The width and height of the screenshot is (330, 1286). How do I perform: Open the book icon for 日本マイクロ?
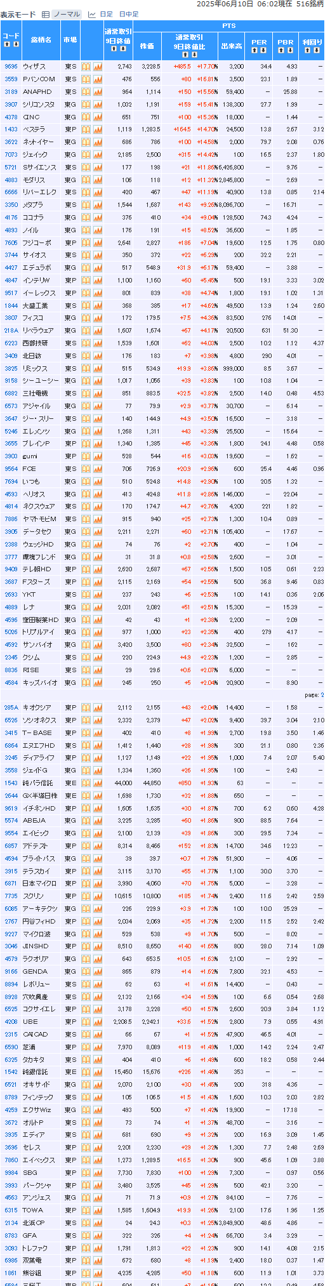[x=86, y=884]
